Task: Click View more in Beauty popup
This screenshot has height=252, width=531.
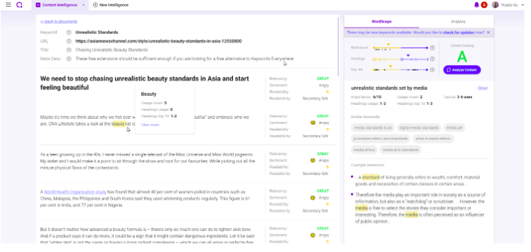Action: (150, 125)
